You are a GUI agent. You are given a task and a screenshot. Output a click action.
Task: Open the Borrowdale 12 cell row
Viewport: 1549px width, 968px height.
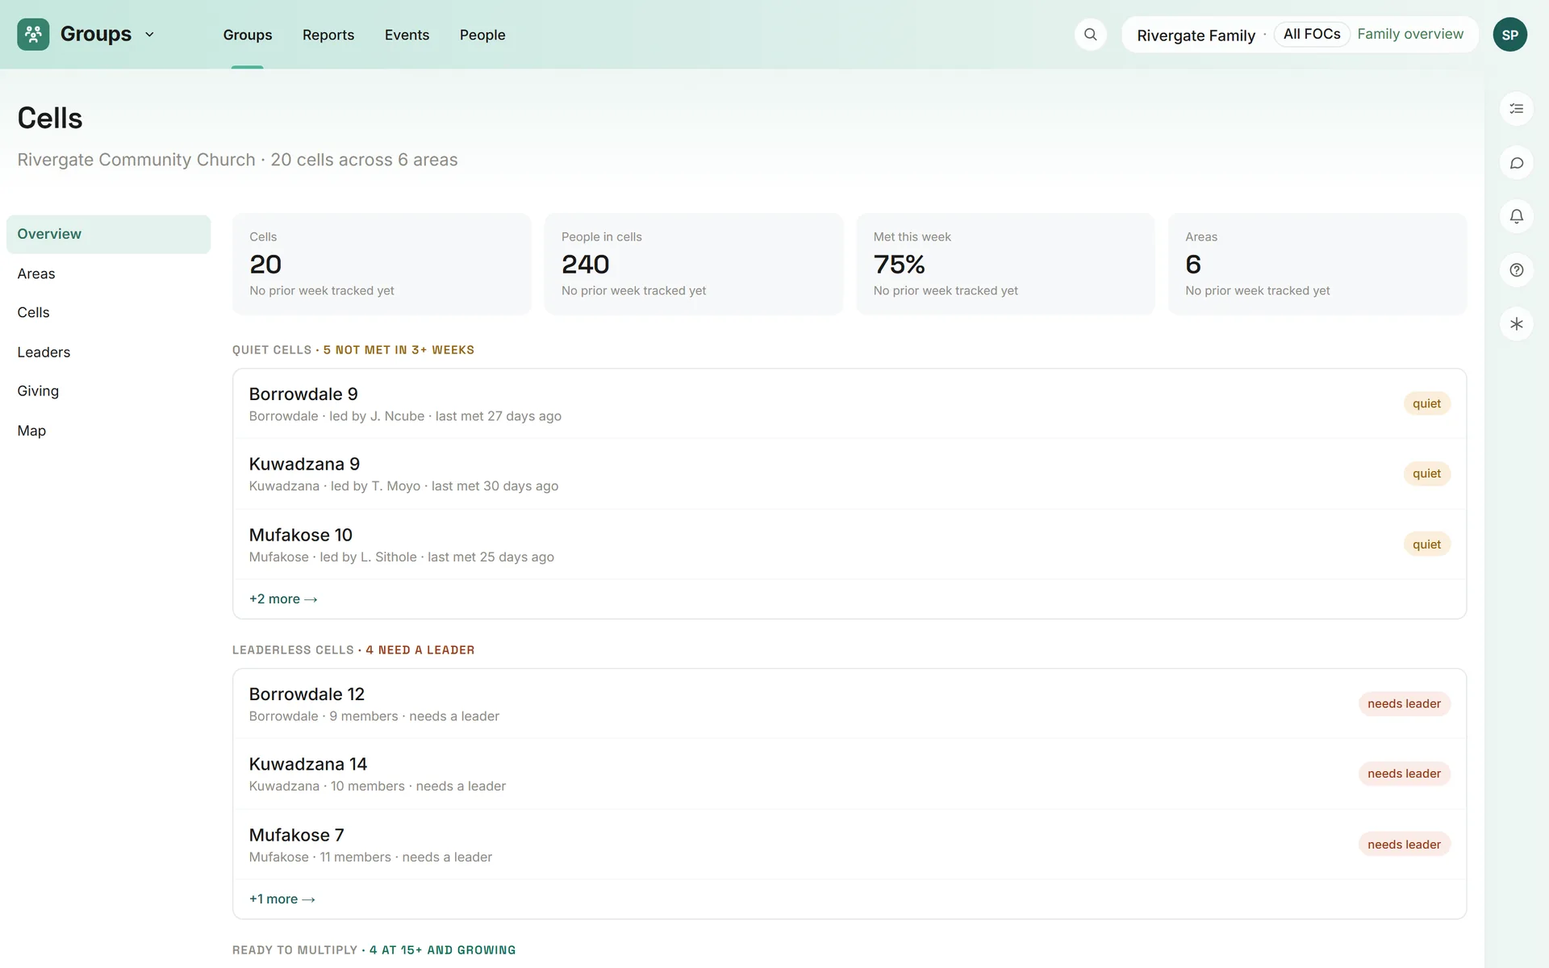click(849, 704)
